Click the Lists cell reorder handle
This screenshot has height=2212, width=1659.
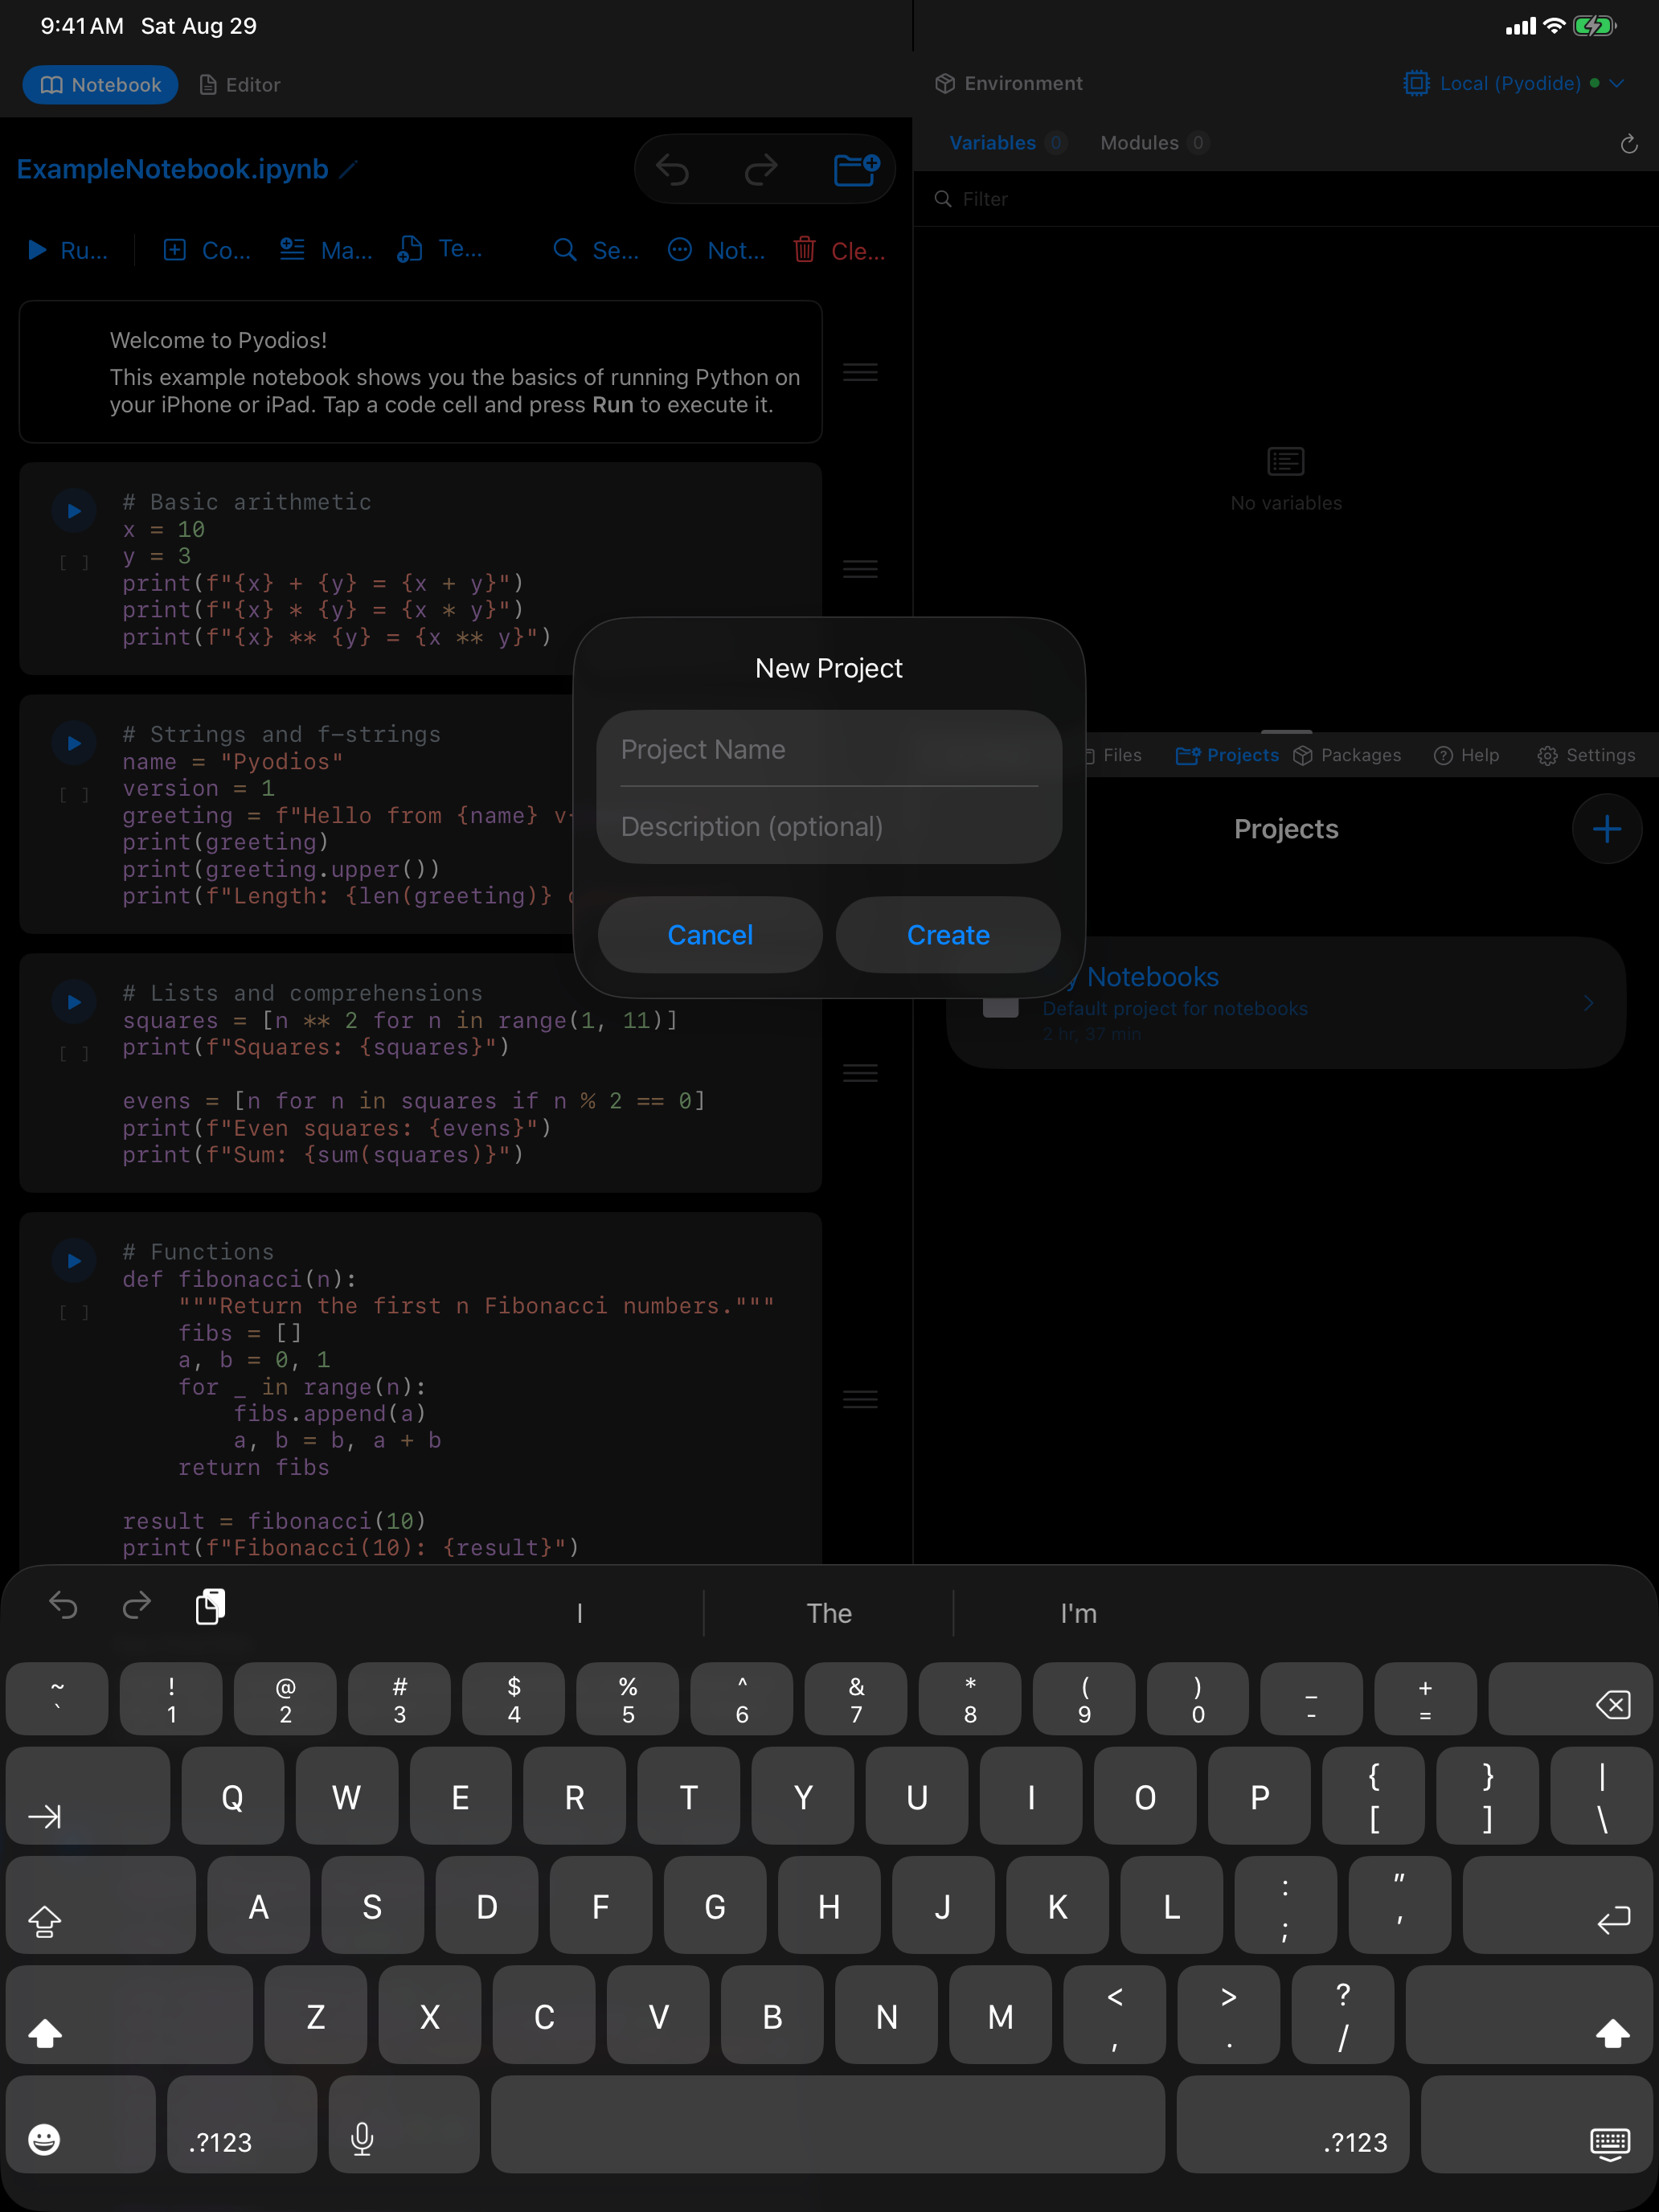point(860,1073)
